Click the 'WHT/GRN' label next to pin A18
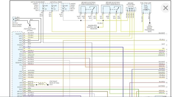The height and width of the screenshot is (97, 172). pyautogui.click(x=31, y=71)
